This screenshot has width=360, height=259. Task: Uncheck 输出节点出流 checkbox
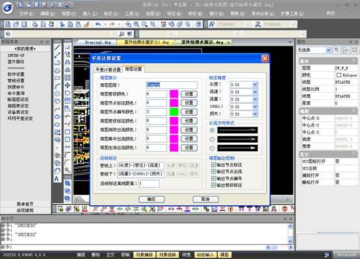(x=214, y=171)
